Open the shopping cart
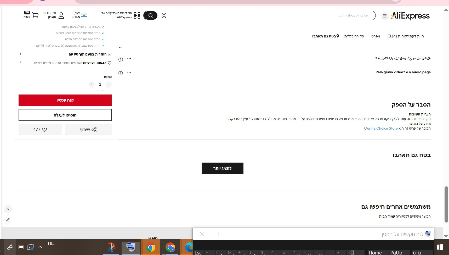Viewport: 449px width, 255px height. coord(35,15)
